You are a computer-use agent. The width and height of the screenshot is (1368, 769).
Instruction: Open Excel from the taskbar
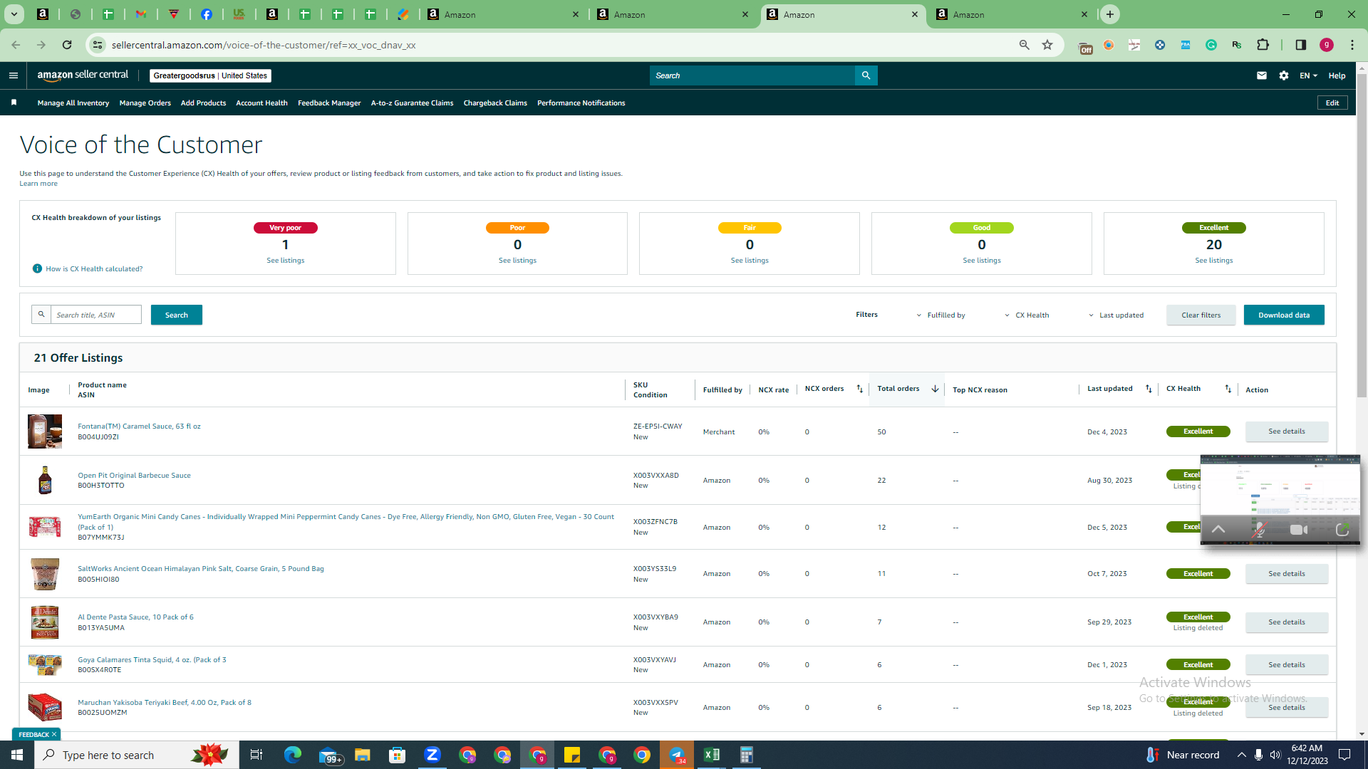712,755
